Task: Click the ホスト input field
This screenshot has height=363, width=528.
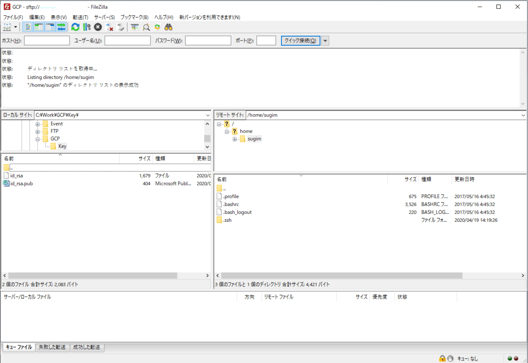Action: (x=47, y=41)
